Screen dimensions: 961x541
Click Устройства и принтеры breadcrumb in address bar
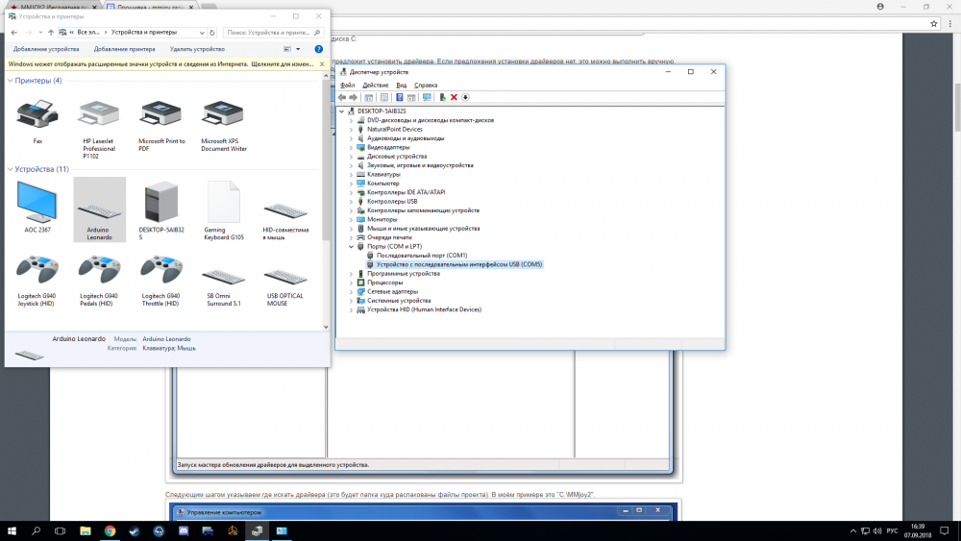pos(144,33)
